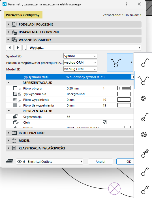Click the Ustawienia Elektryczne panel icon
This screenshot has width=152, height=198.
[14, 32]
